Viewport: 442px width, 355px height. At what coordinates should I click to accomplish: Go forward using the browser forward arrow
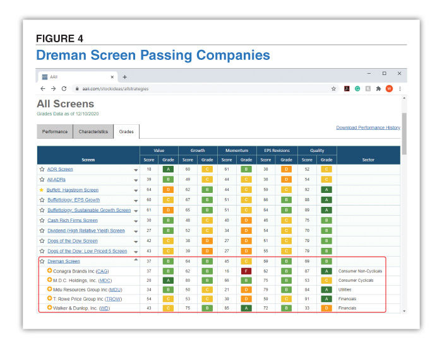(x=53, y=89)
